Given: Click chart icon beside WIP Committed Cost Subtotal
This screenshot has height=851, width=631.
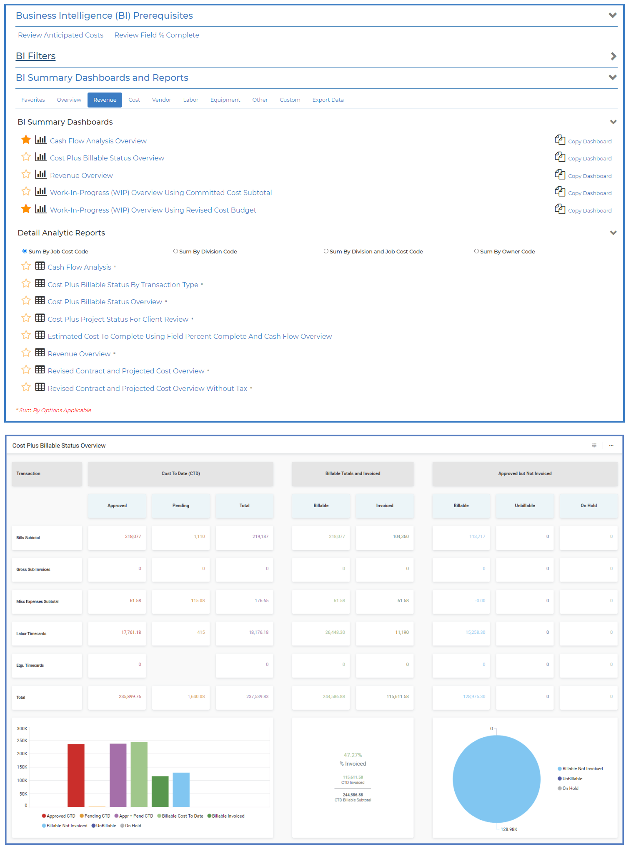Looking at the screenshot, I should [x=41, y=191].
